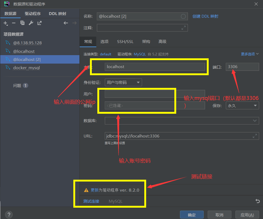Click the 应用(A) apply button

(x=247, y=215)
